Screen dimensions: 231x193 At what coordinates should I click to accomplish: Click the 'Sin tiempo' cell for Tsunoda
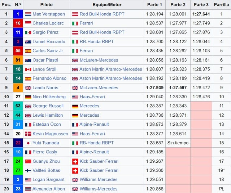click(178, 143)
